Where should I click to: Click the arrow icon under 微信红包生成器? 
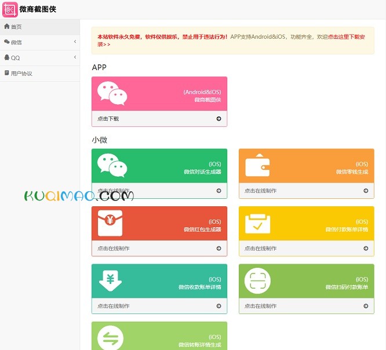coord(219,249)
